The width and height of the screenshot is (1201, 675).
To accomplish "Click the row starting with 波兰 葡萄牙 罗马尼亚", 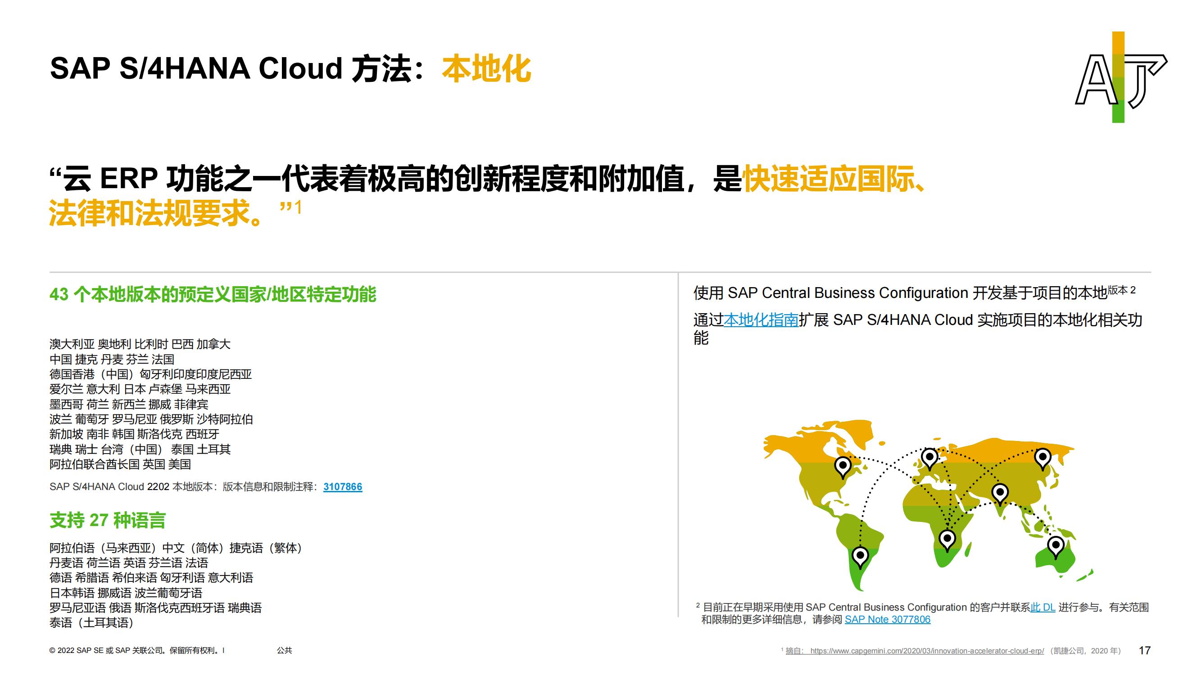I will [x=151, y=419].
